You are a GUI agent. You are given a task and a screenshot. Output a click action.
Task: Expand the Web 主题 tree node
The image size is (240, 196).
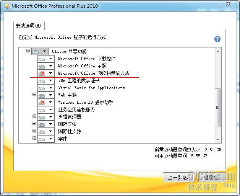tap(34, 94)
